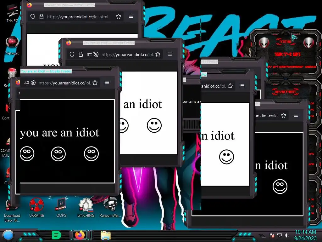Open File Explorer from taskbar
The width and height of the screenshot is (322, 242).
click(106, 235)
